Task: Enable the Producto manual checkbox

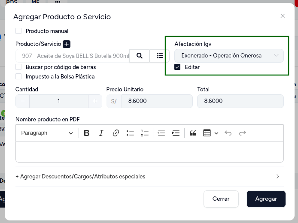Action: pyautogui.click(x=18, y=31)
